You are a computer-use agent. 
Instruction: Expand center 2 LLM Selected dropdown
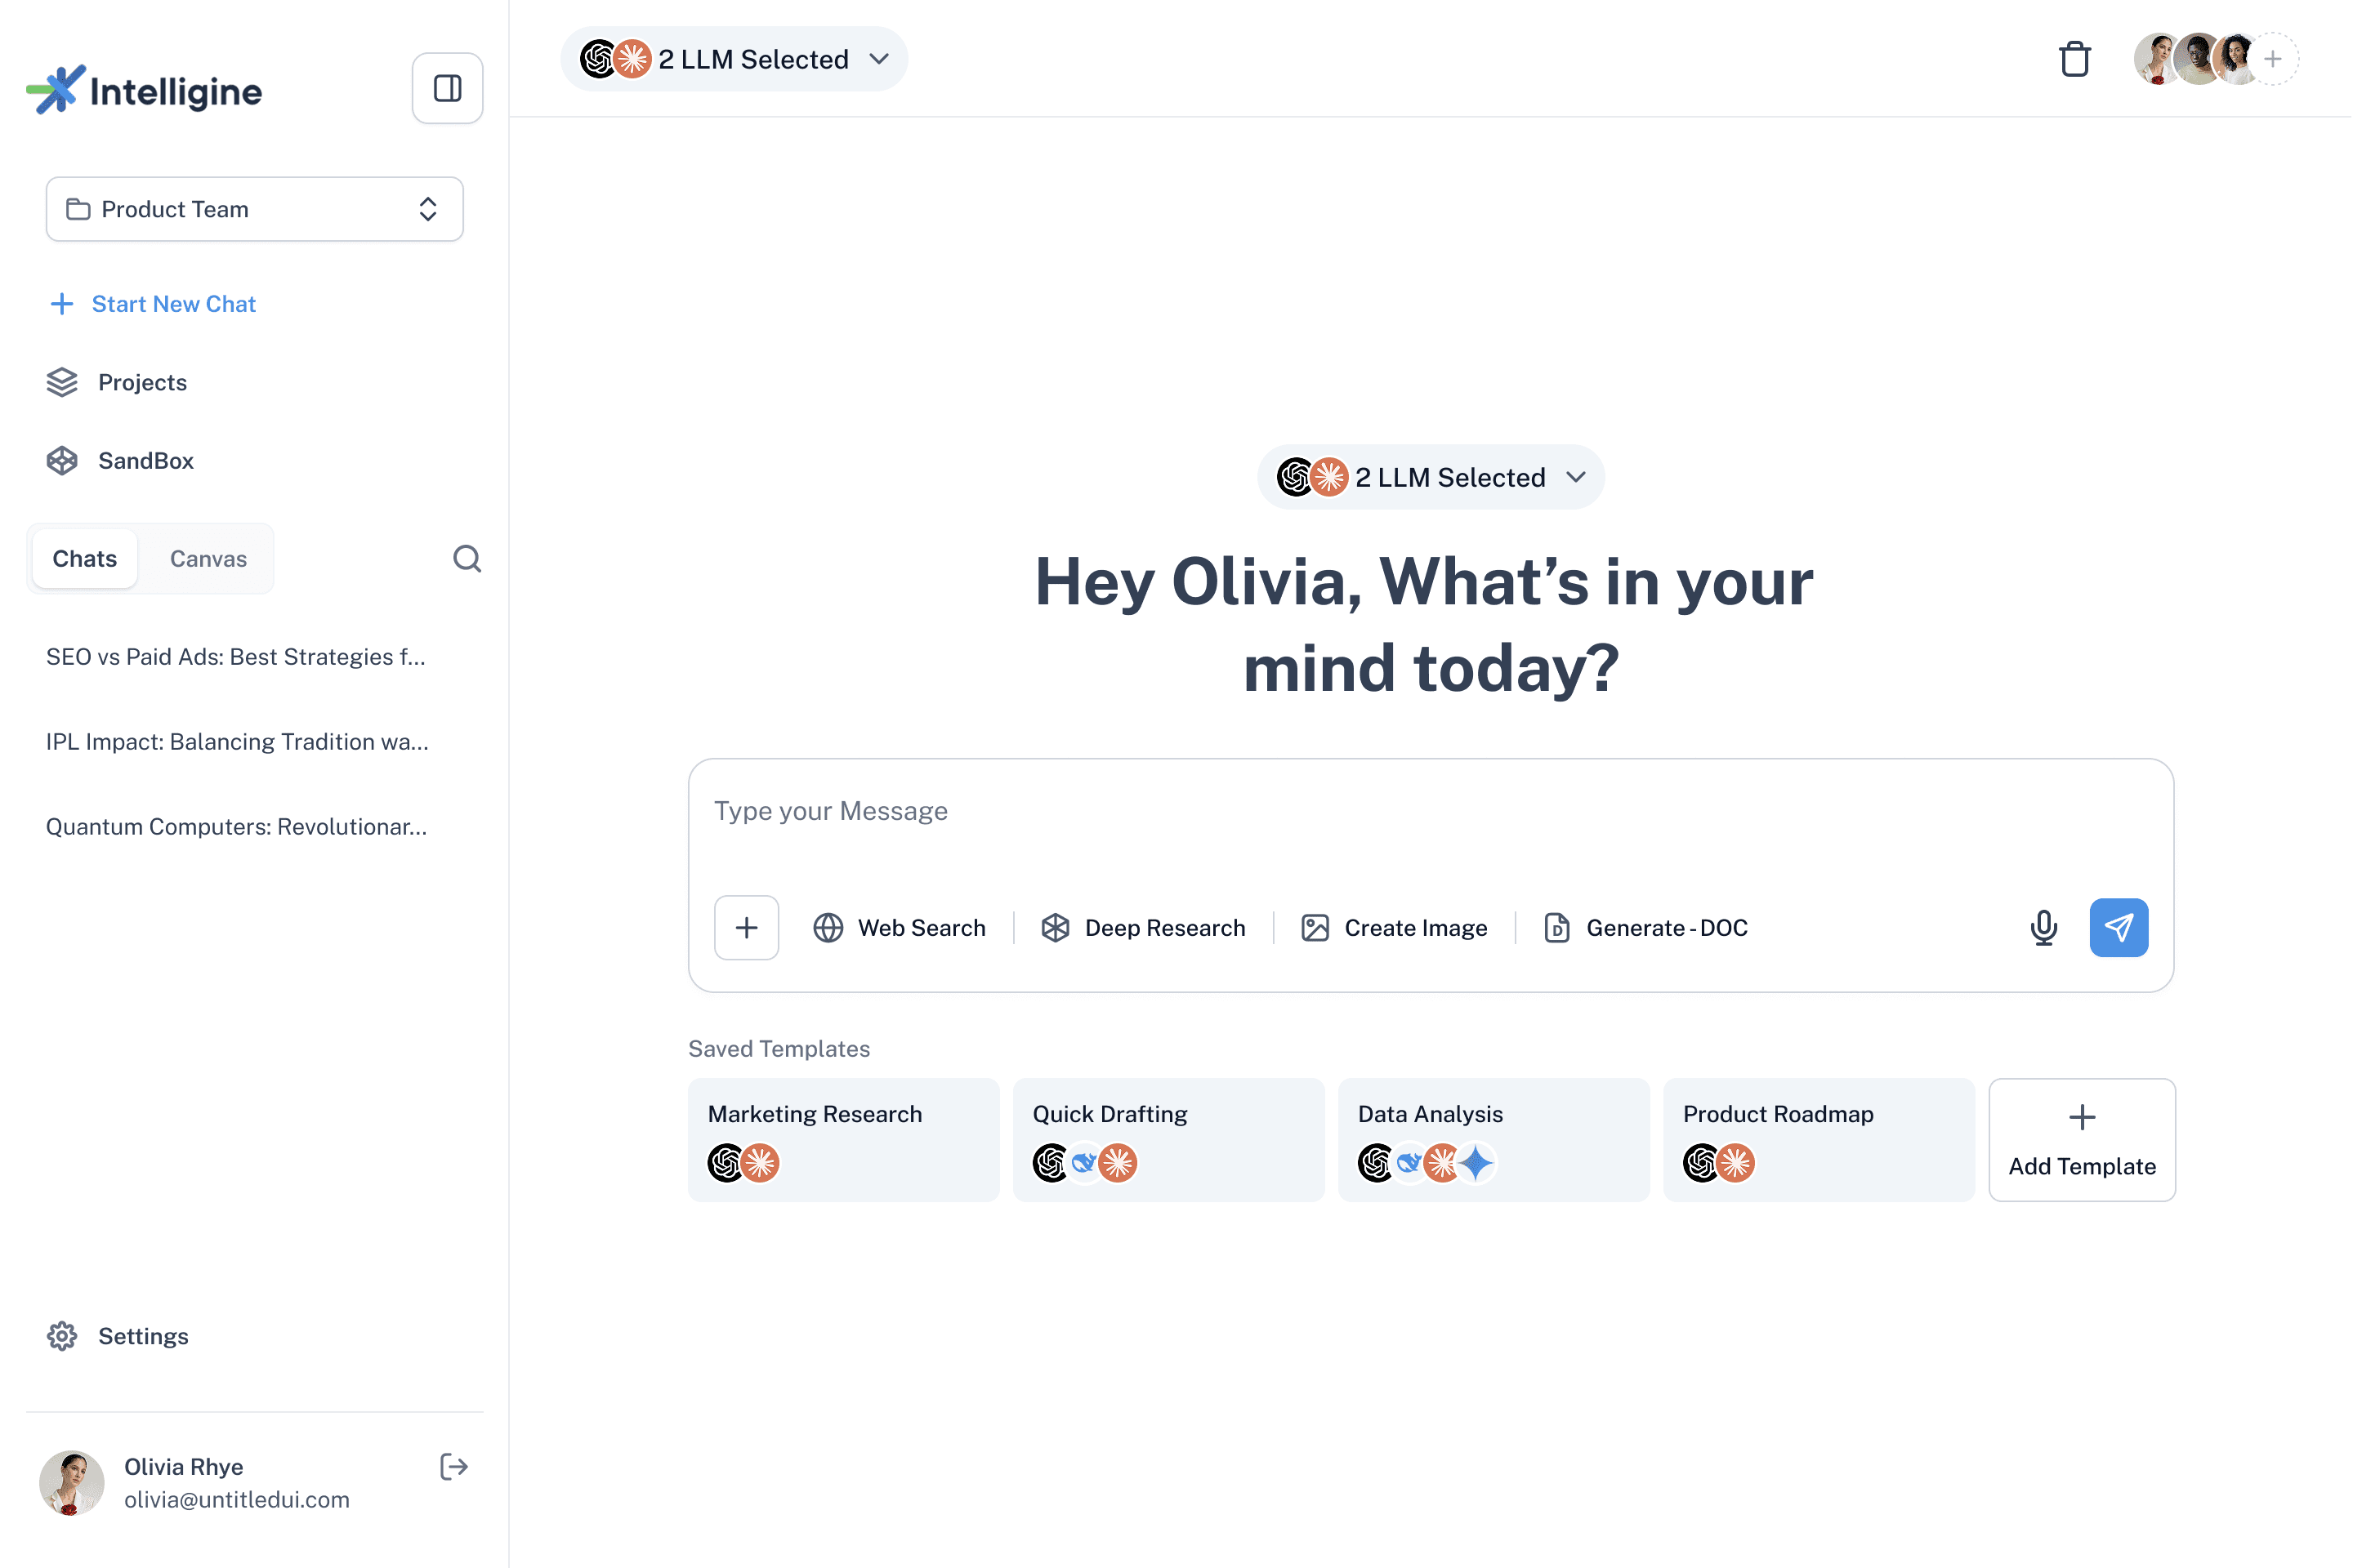tap(1431, 477)
